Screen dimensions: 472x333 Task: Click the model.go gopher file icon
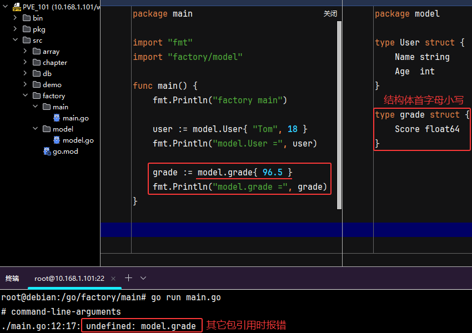click(57, 140)
